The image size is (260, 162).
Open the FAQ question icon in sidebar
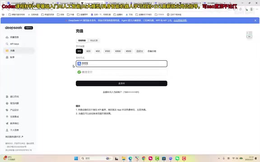(7, 103)
